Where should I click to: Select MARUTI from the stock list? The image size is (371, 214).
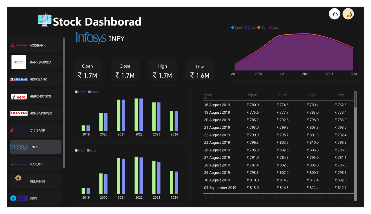[35, 164]
